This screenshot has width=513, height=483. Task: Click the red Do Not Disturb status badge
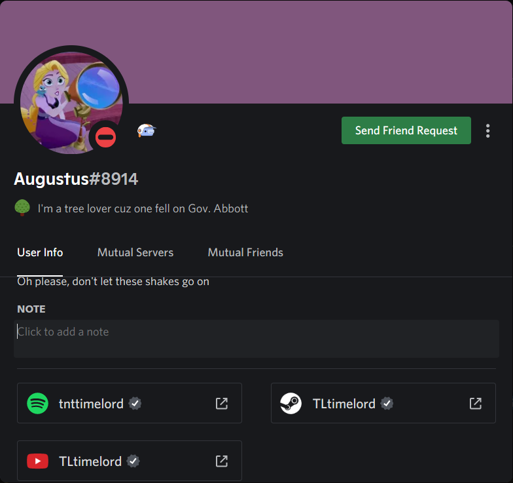(105, 137)
